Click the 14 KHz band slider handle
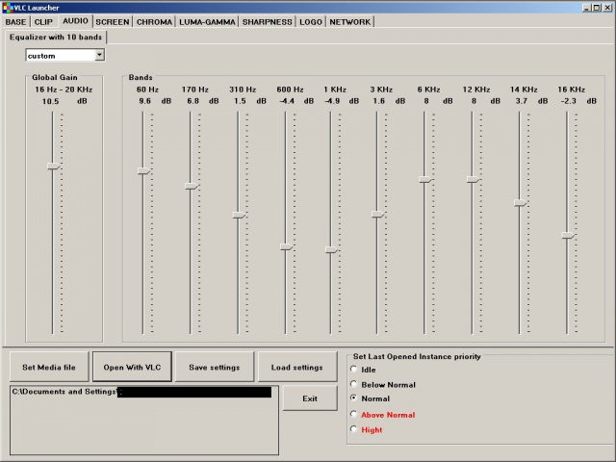Screen dimensions: 616x462 click(x=521, y=203)
